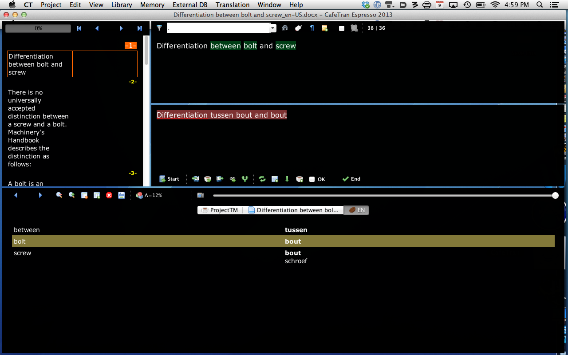Toggle the white checkbox beside the note icon
The height and width of the screenshot is (355, 568).
tap(342, 28)
